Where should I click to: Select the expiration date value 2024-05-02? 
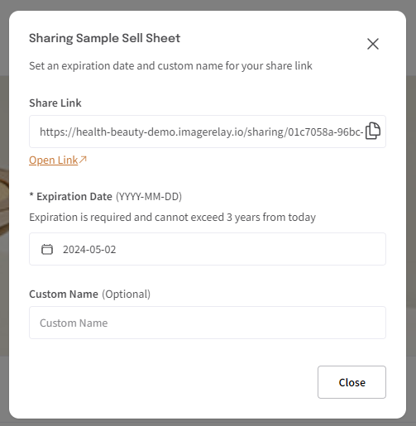tap(89, 250)
